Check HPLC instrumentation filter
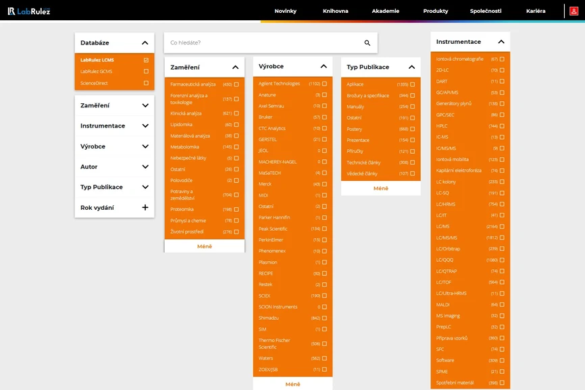The width and height of the screenshot is (585, 390). (x=502, y=126)
